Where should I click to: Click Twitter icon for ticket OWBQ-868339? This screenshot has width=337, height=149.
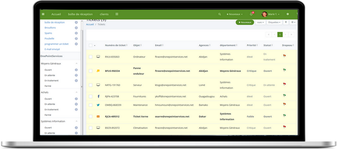click(98, 105)
